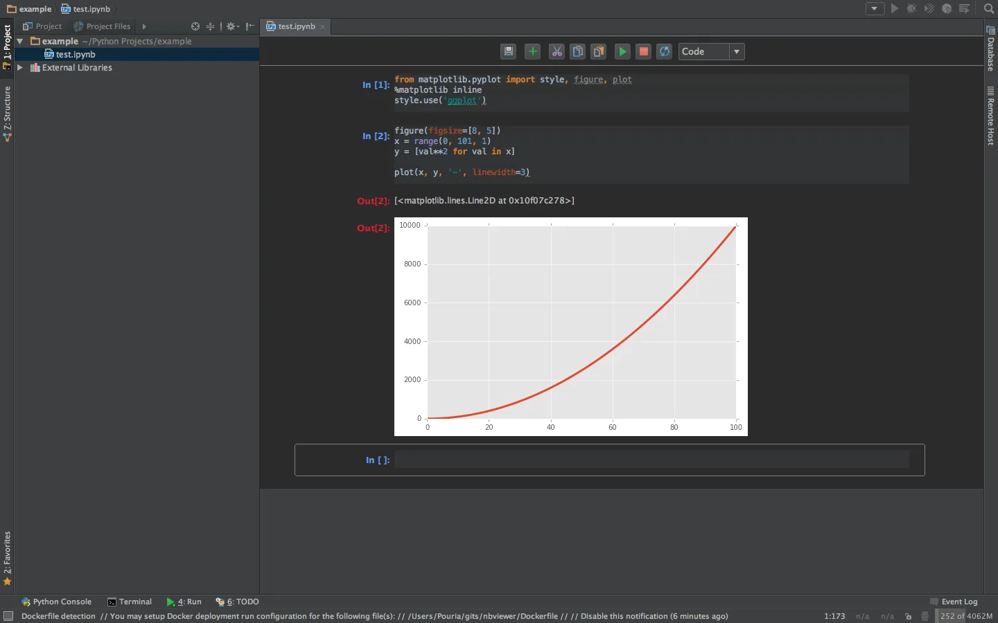This screenshot has width=998, height=623.
Task: Click the 1:173 cursor position indicator
Action: point(834,616)
